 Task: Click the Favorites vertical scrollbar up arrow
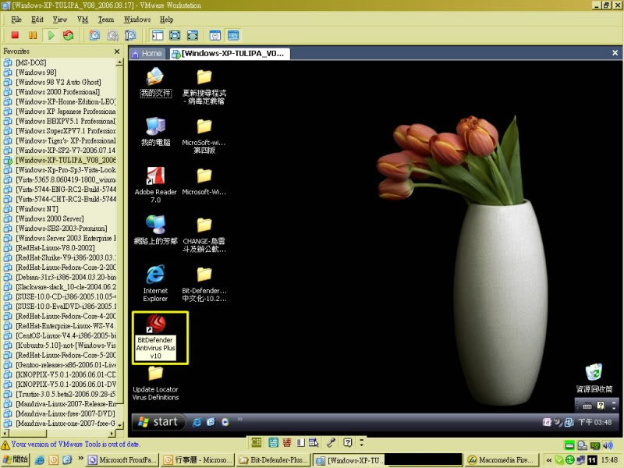[x=119, y=62]
